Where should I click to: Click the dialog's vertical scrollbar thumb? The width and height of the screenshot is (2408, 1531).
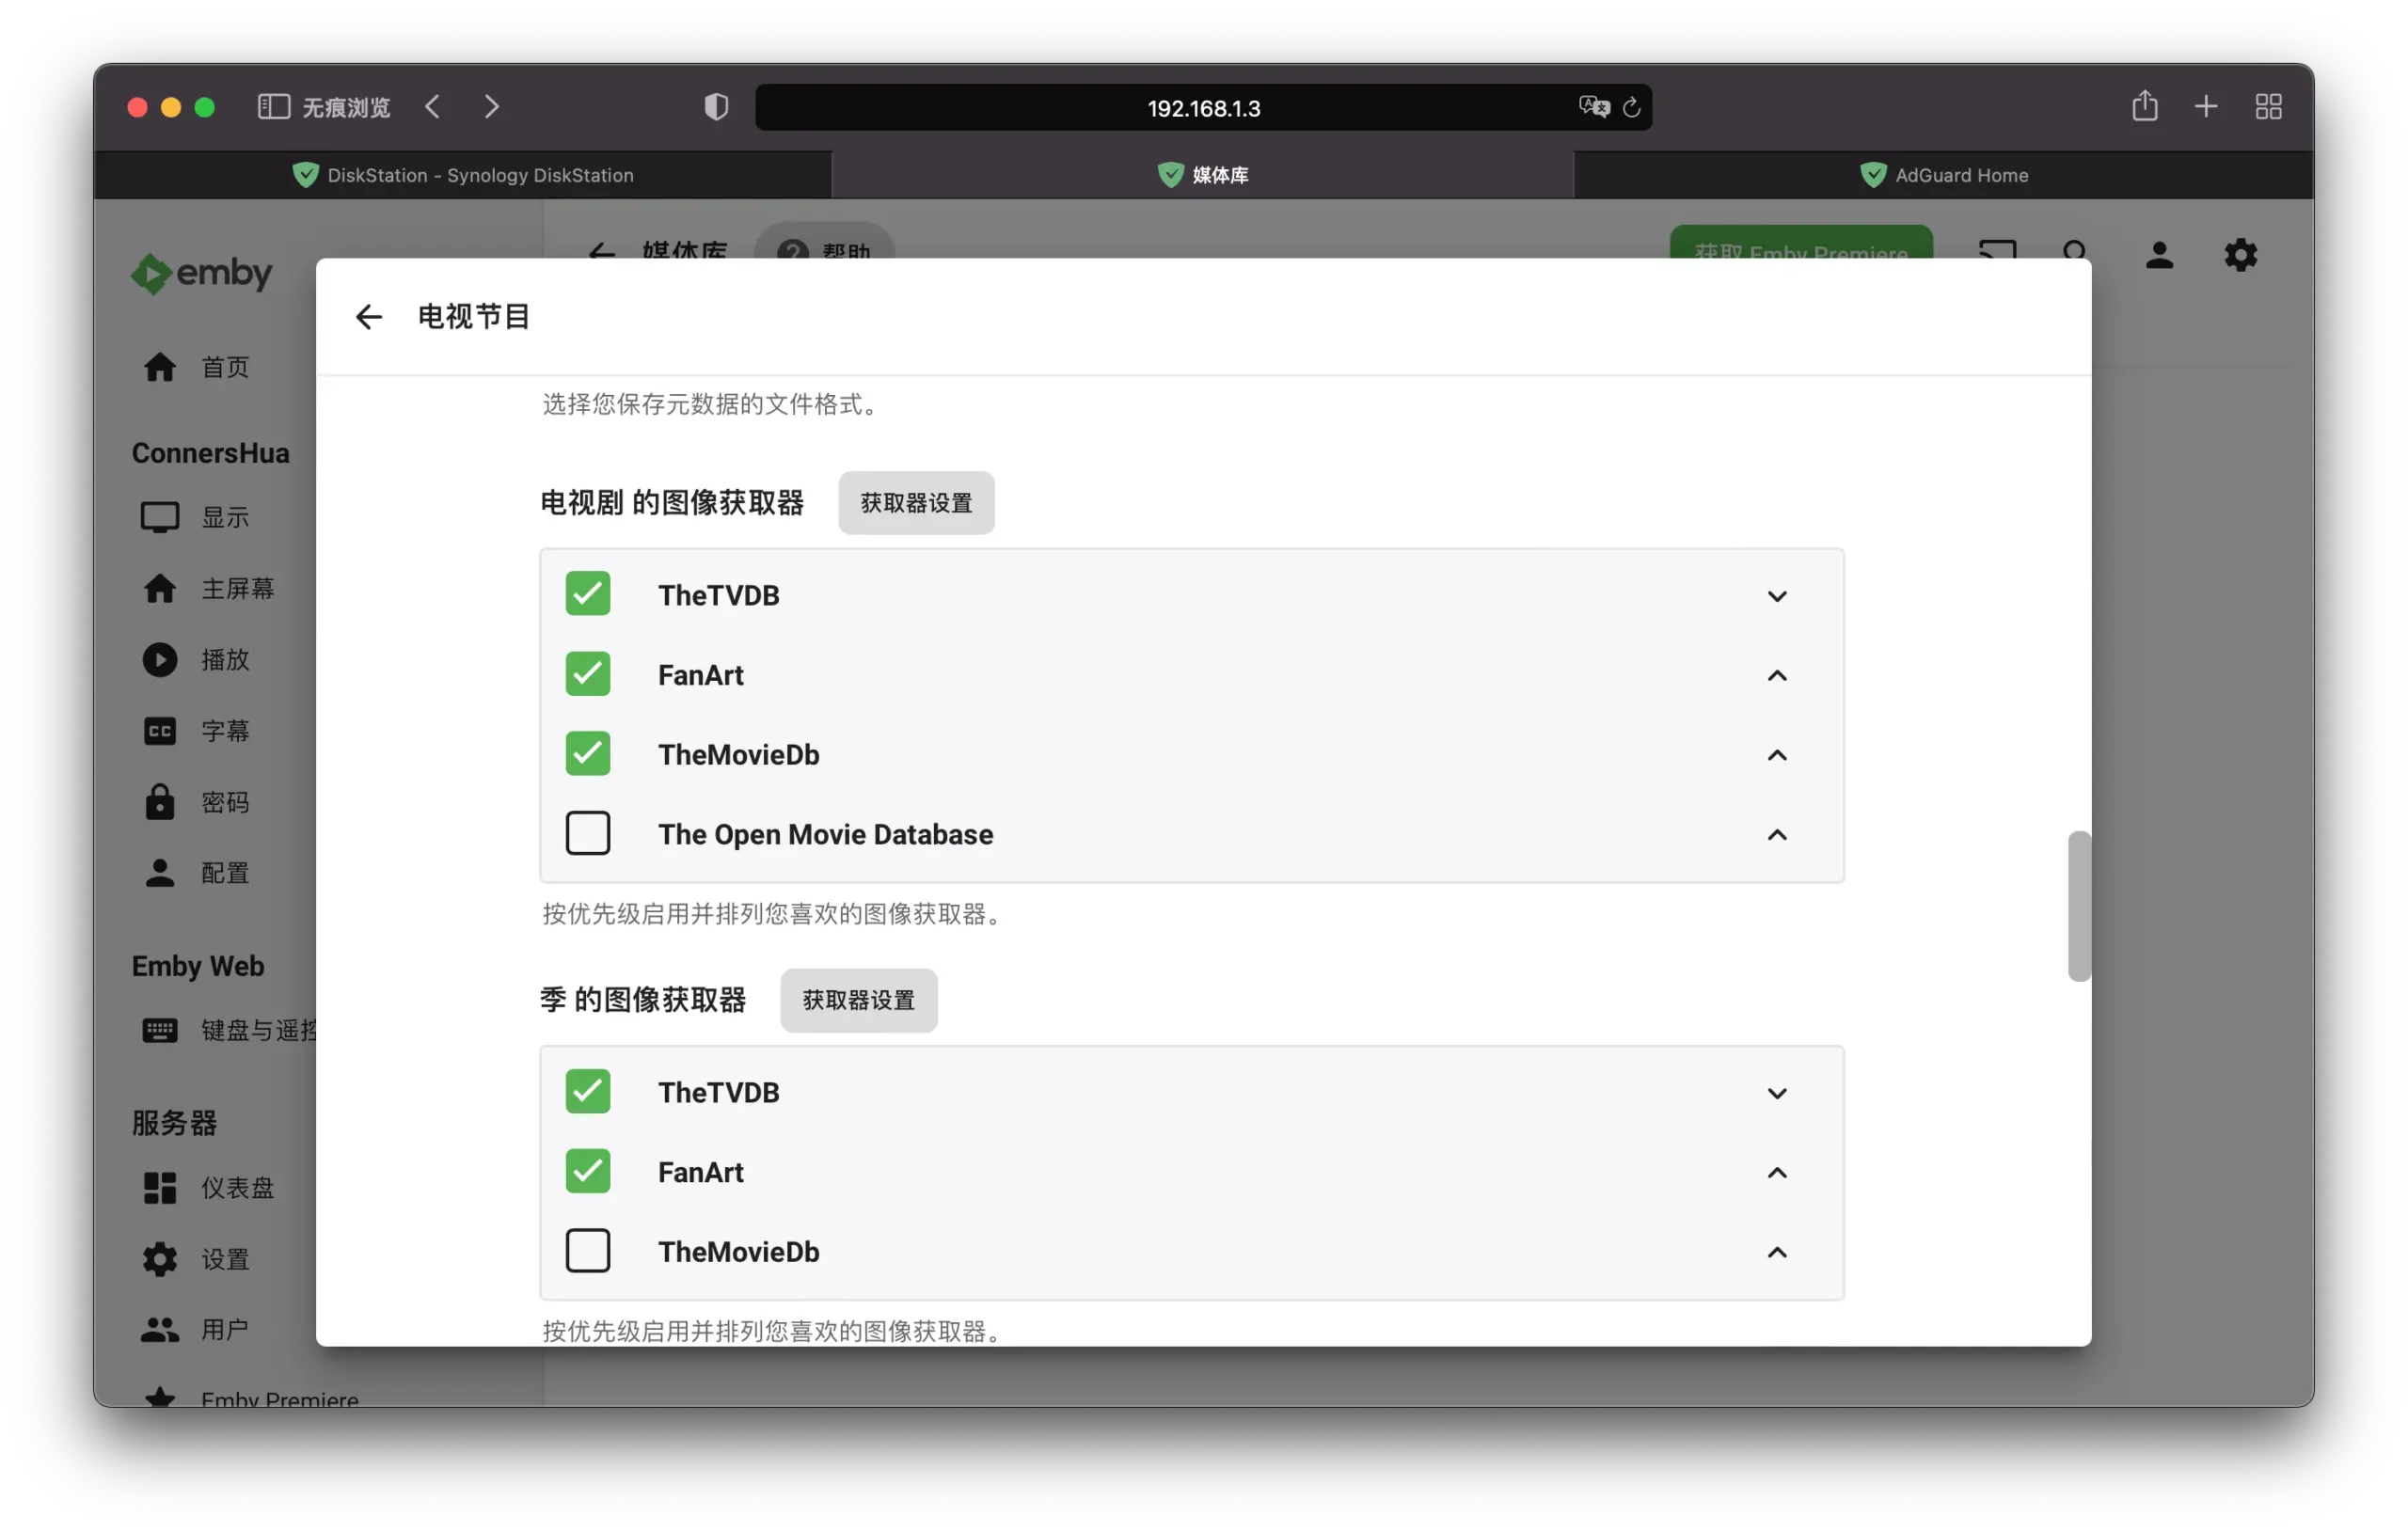coord(2079,906)
